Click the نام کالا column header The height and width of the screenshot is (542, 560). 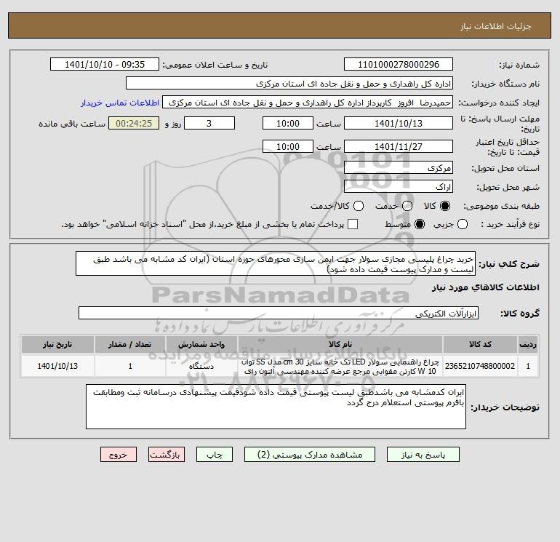(x=340, y=344)
